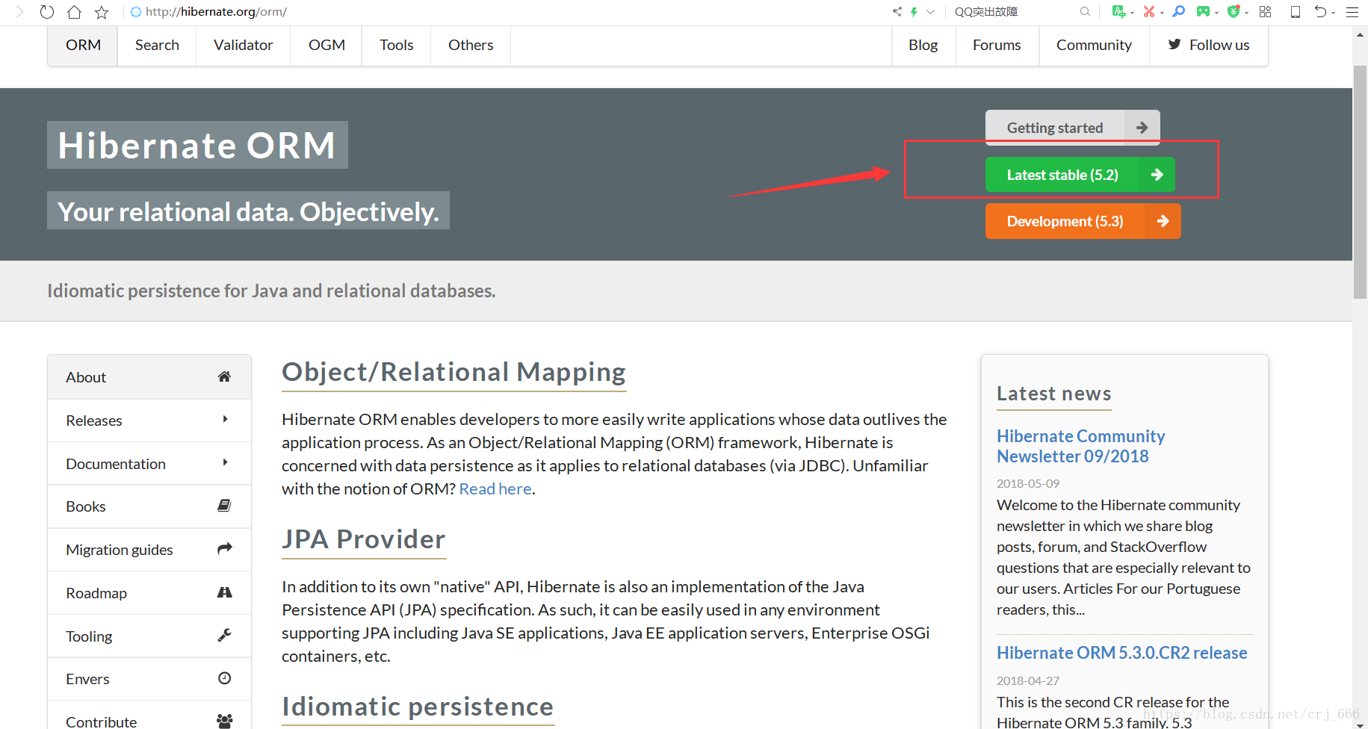Viewport: 1368px width, 729px height.
Task: Click the green shield payment icon
Action: pyautogui.click(x=1234, y=11)
